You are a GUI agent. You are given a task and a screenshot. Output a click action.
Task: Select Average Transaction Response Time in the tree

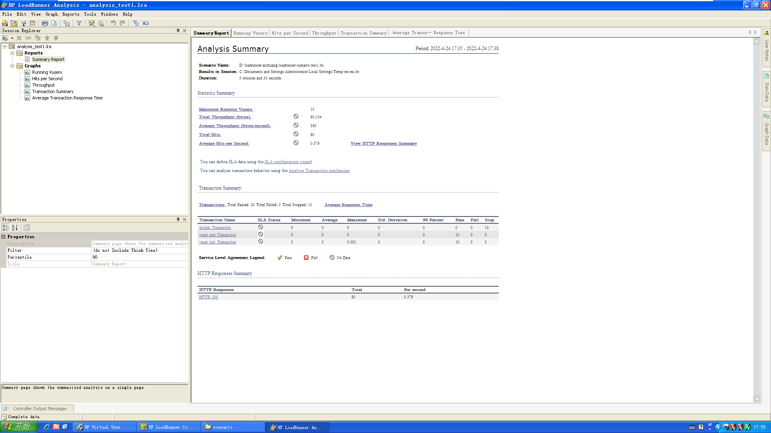click(x=67, y=98)
